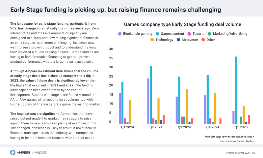Click the Q2 2024 Blockchain gaming bar
The height and width of the screenshot is (158, 263).
tap(148, 101)
